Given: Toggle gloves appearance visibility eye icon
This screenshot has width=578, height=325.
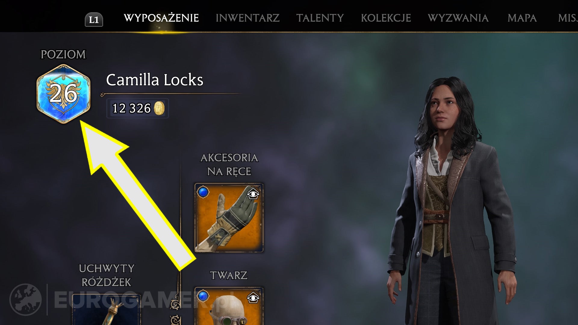Looking at the screenshot, I should 253,194.
